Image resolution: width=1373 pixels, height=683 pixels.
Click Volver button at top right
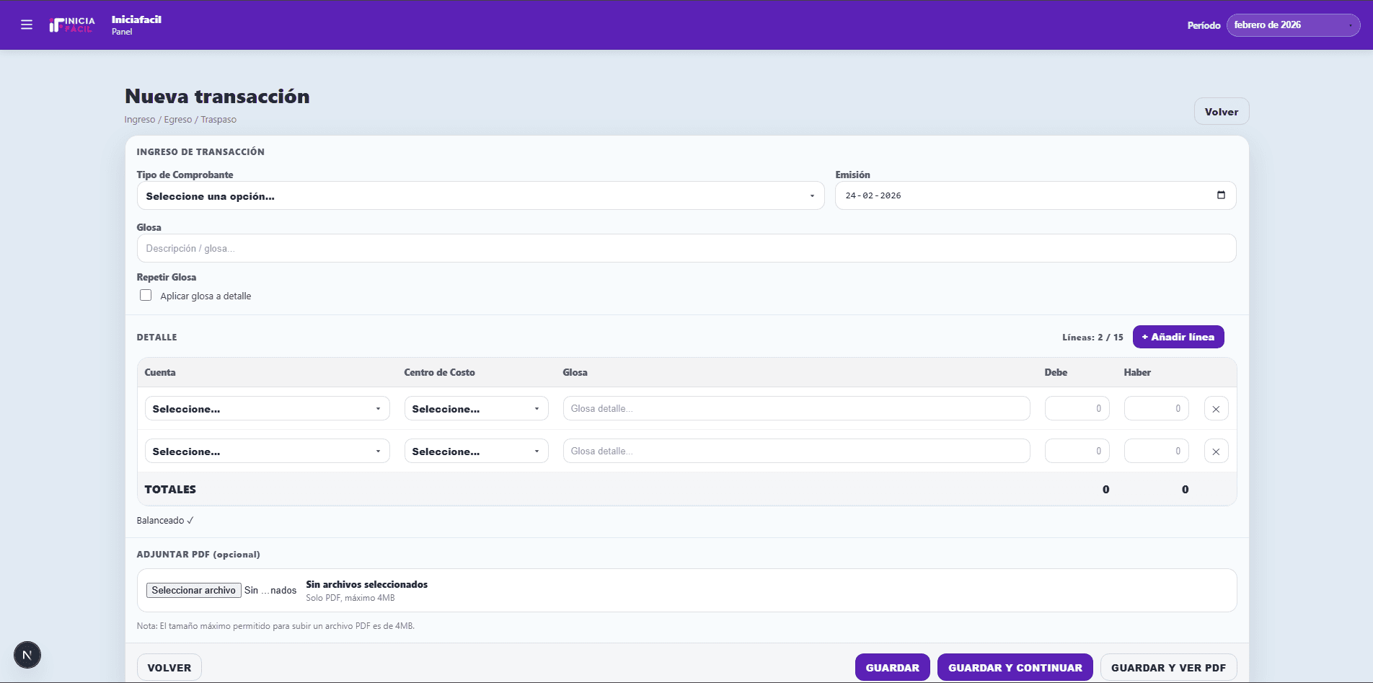(x=1221, y=112)
